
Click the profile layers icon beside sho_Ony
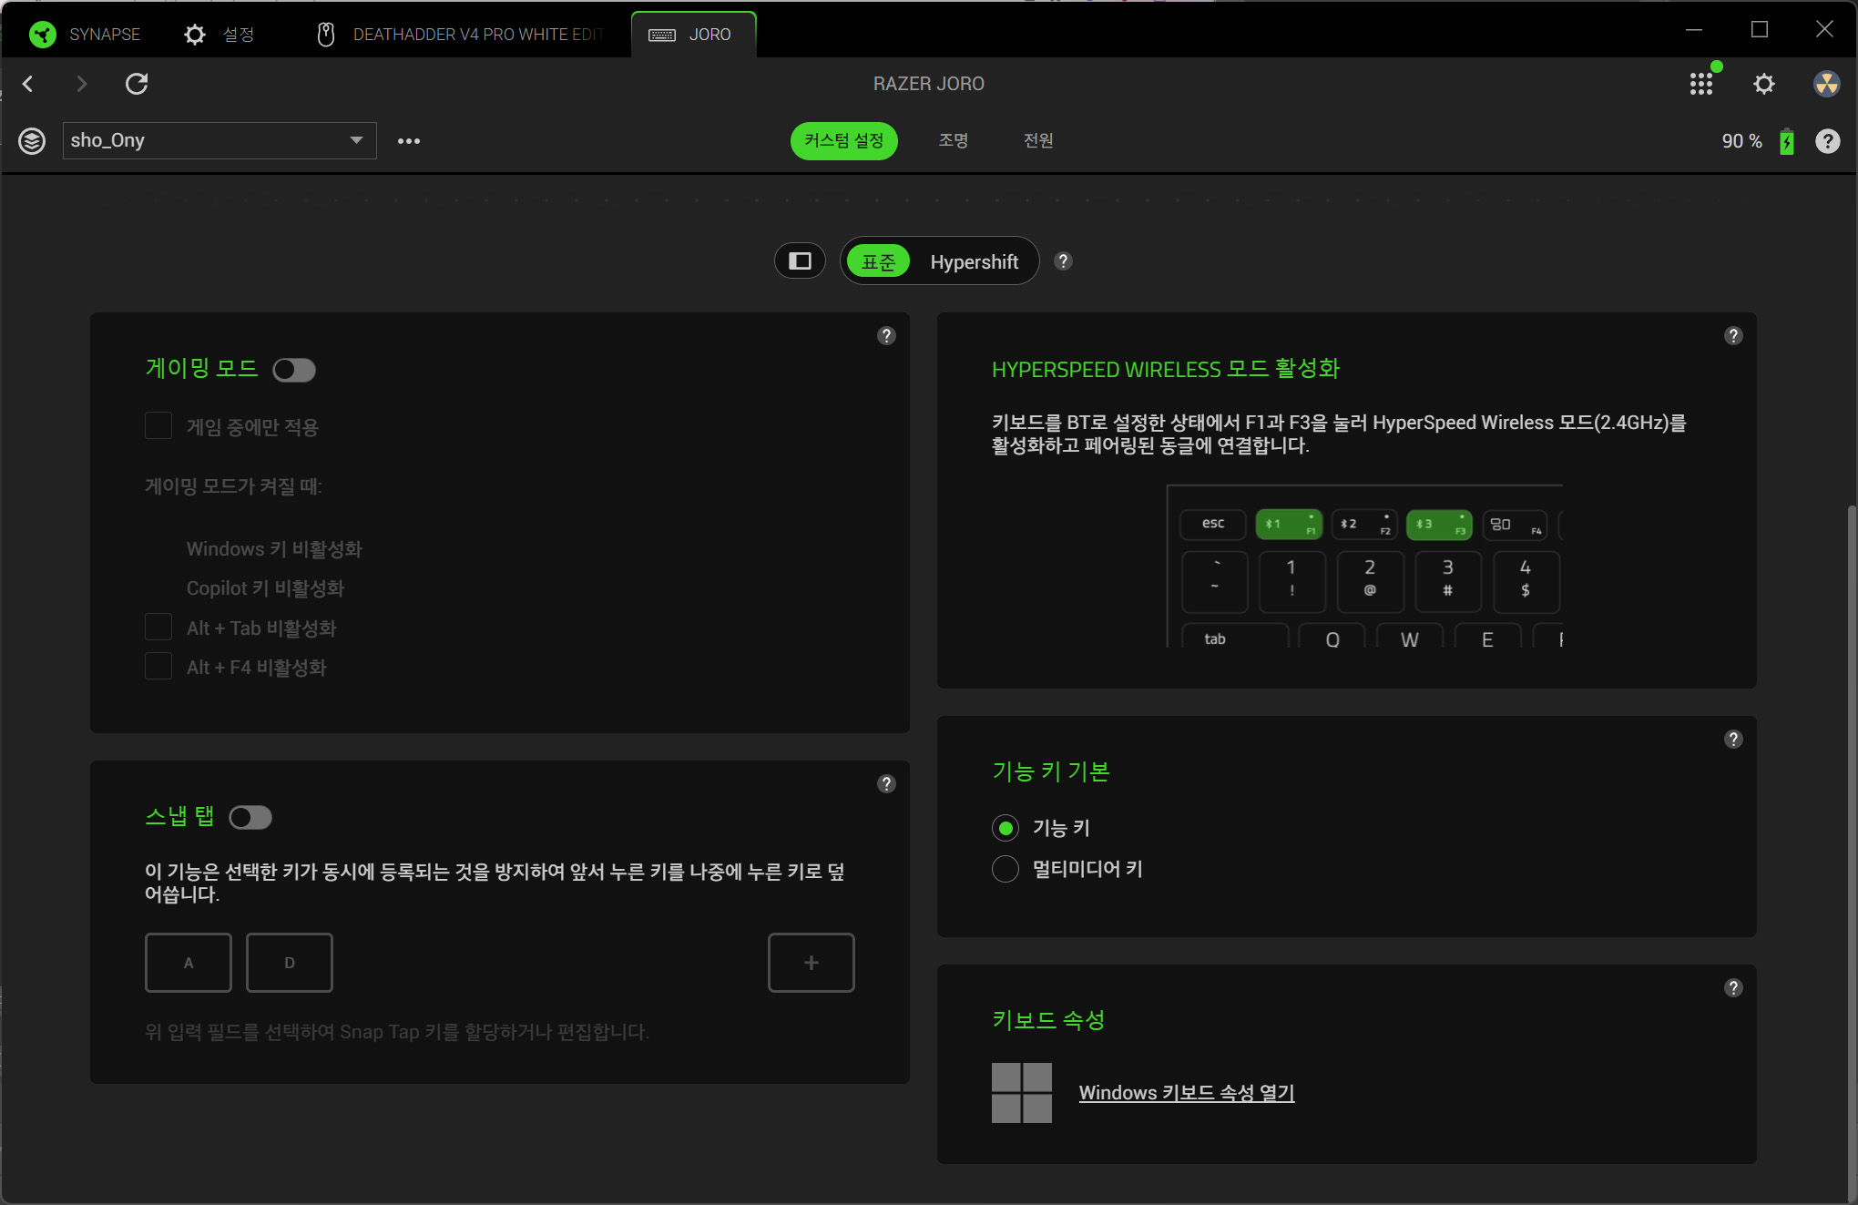click(x=32, y=141)
